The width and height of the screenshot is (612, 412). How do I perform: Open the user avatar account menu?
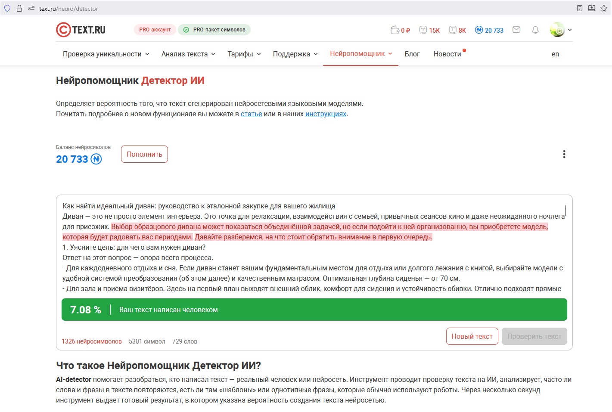click(x=557, y=30)
